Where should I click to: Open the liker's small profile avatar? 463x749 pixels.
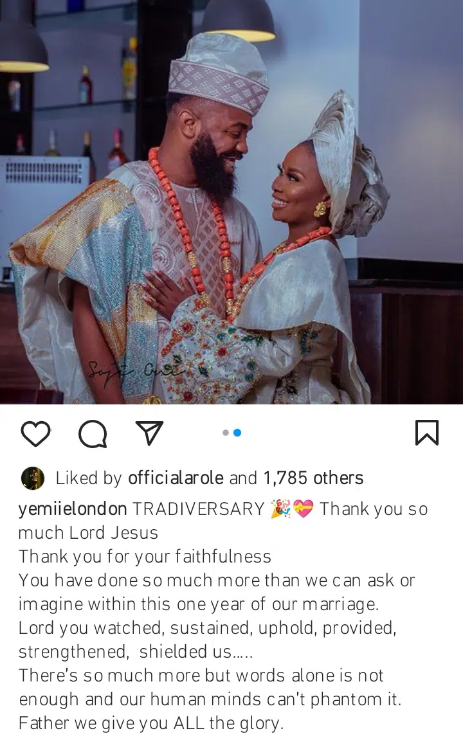click(33, 478)
